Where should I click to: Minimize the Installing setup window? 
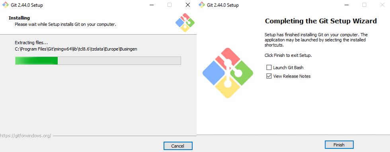click(152, 5)
